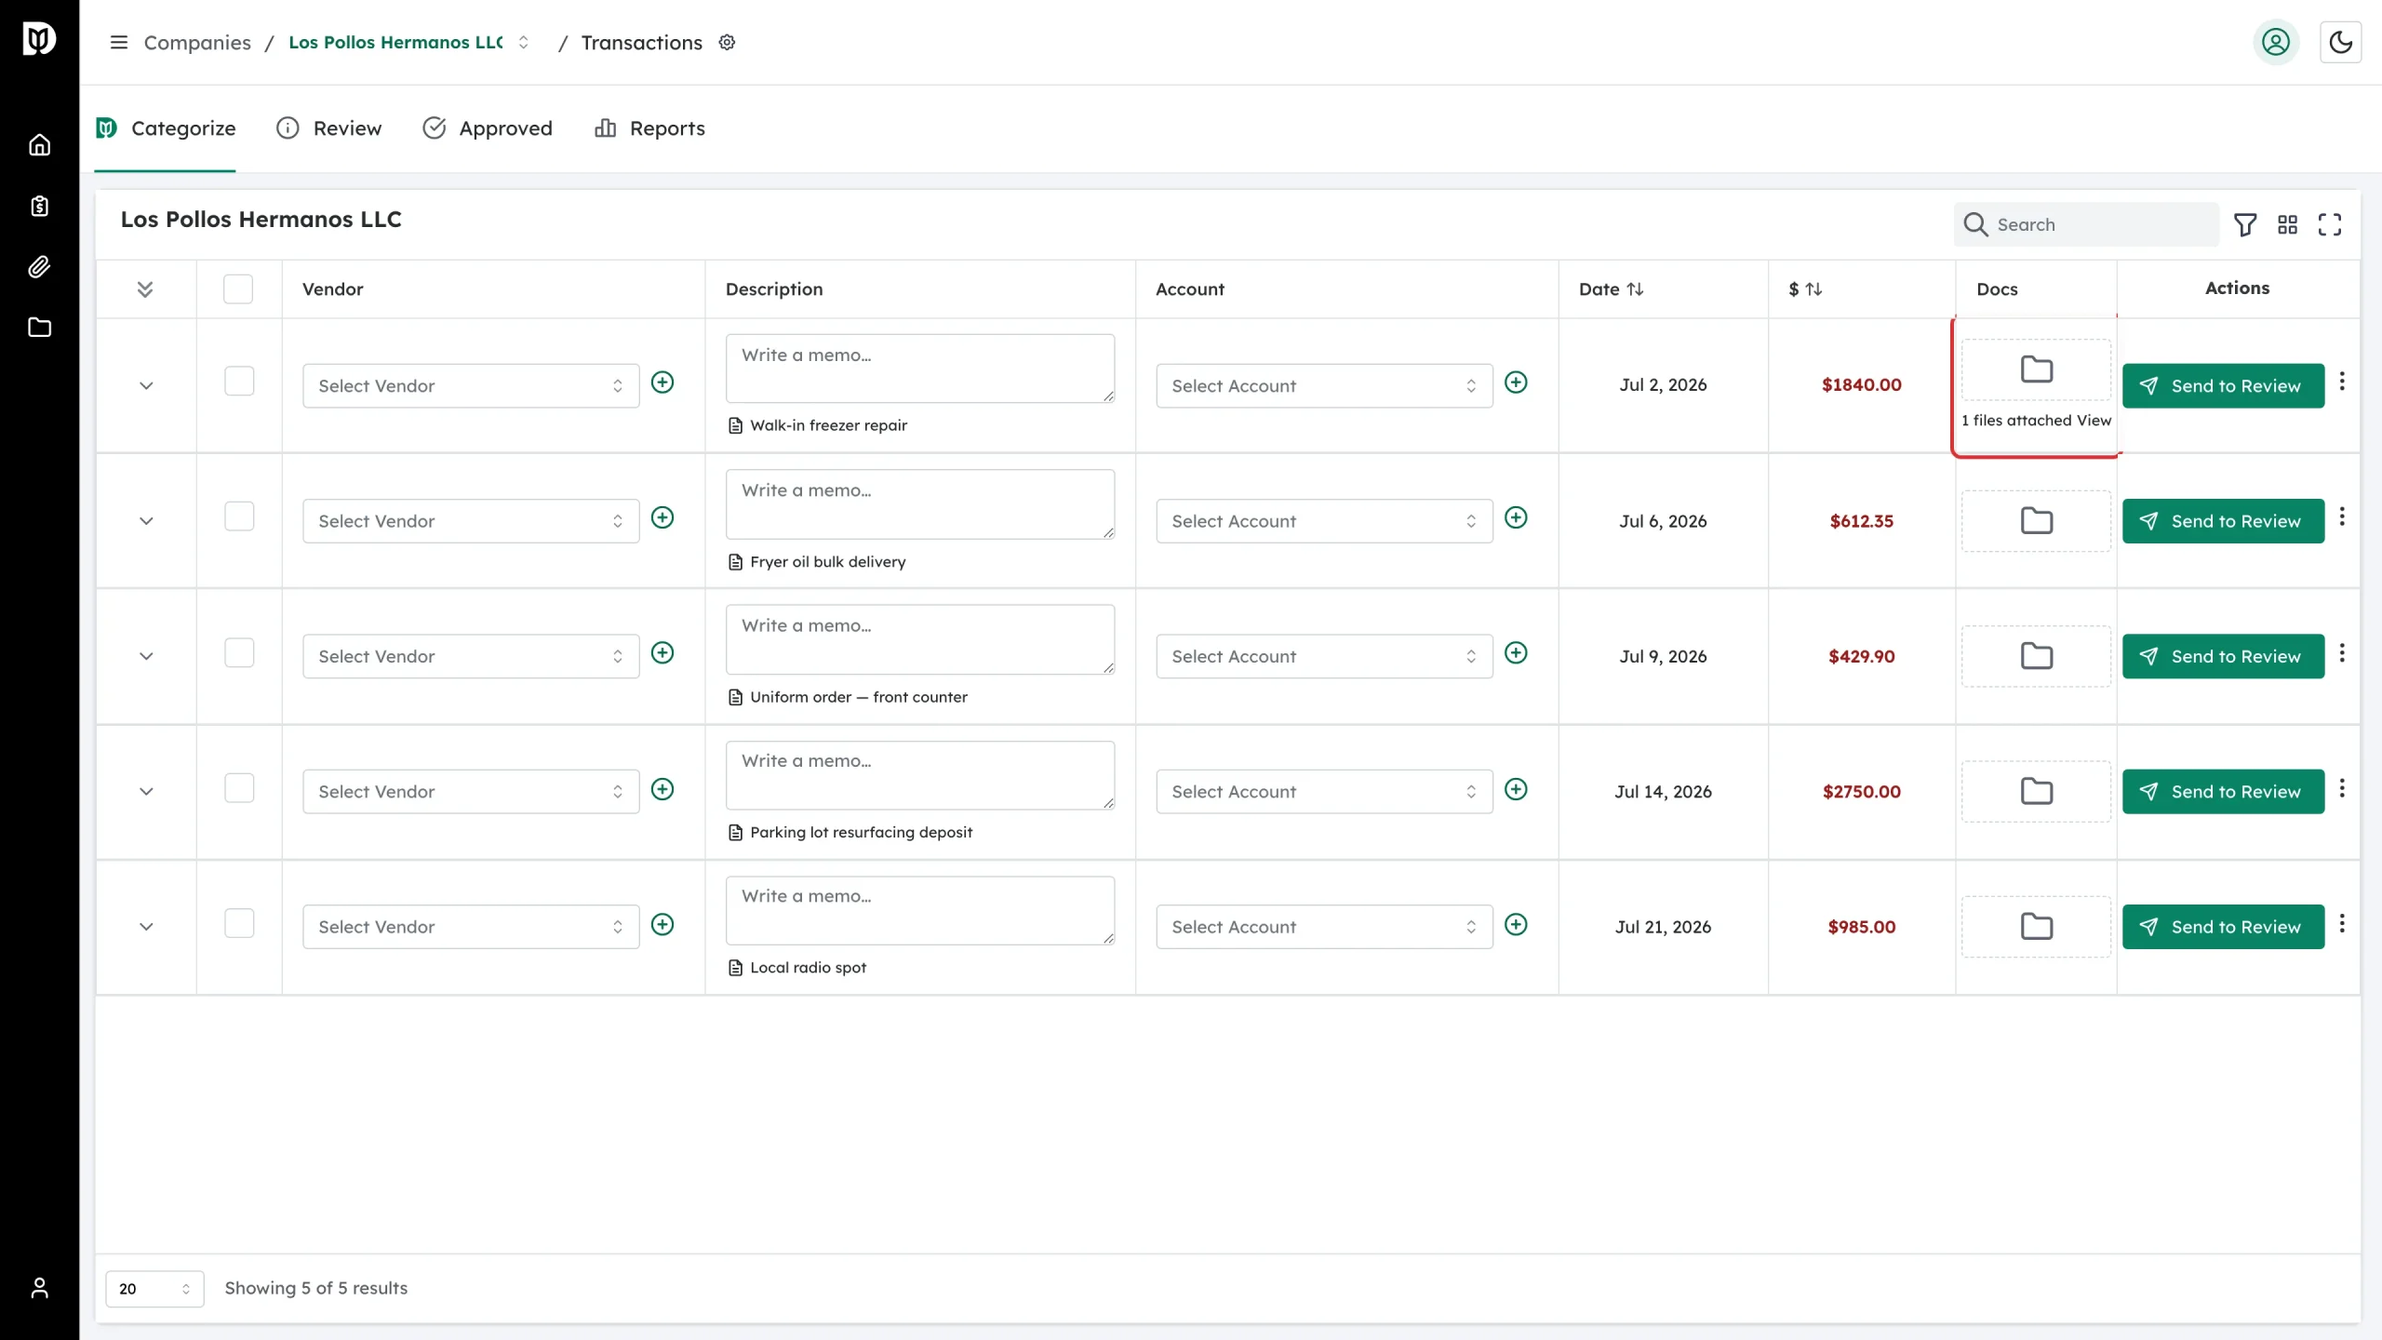Click View link for attached files

2094,421
